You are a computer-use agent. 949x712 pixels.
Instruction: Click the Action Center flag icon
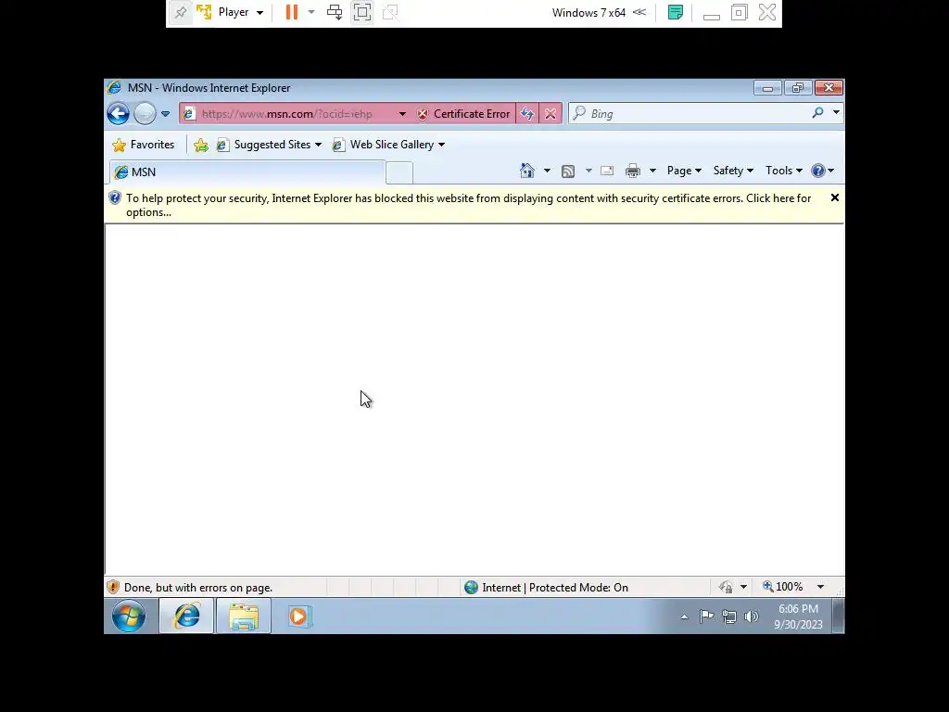pyautogui.click(x=706, y=617)
